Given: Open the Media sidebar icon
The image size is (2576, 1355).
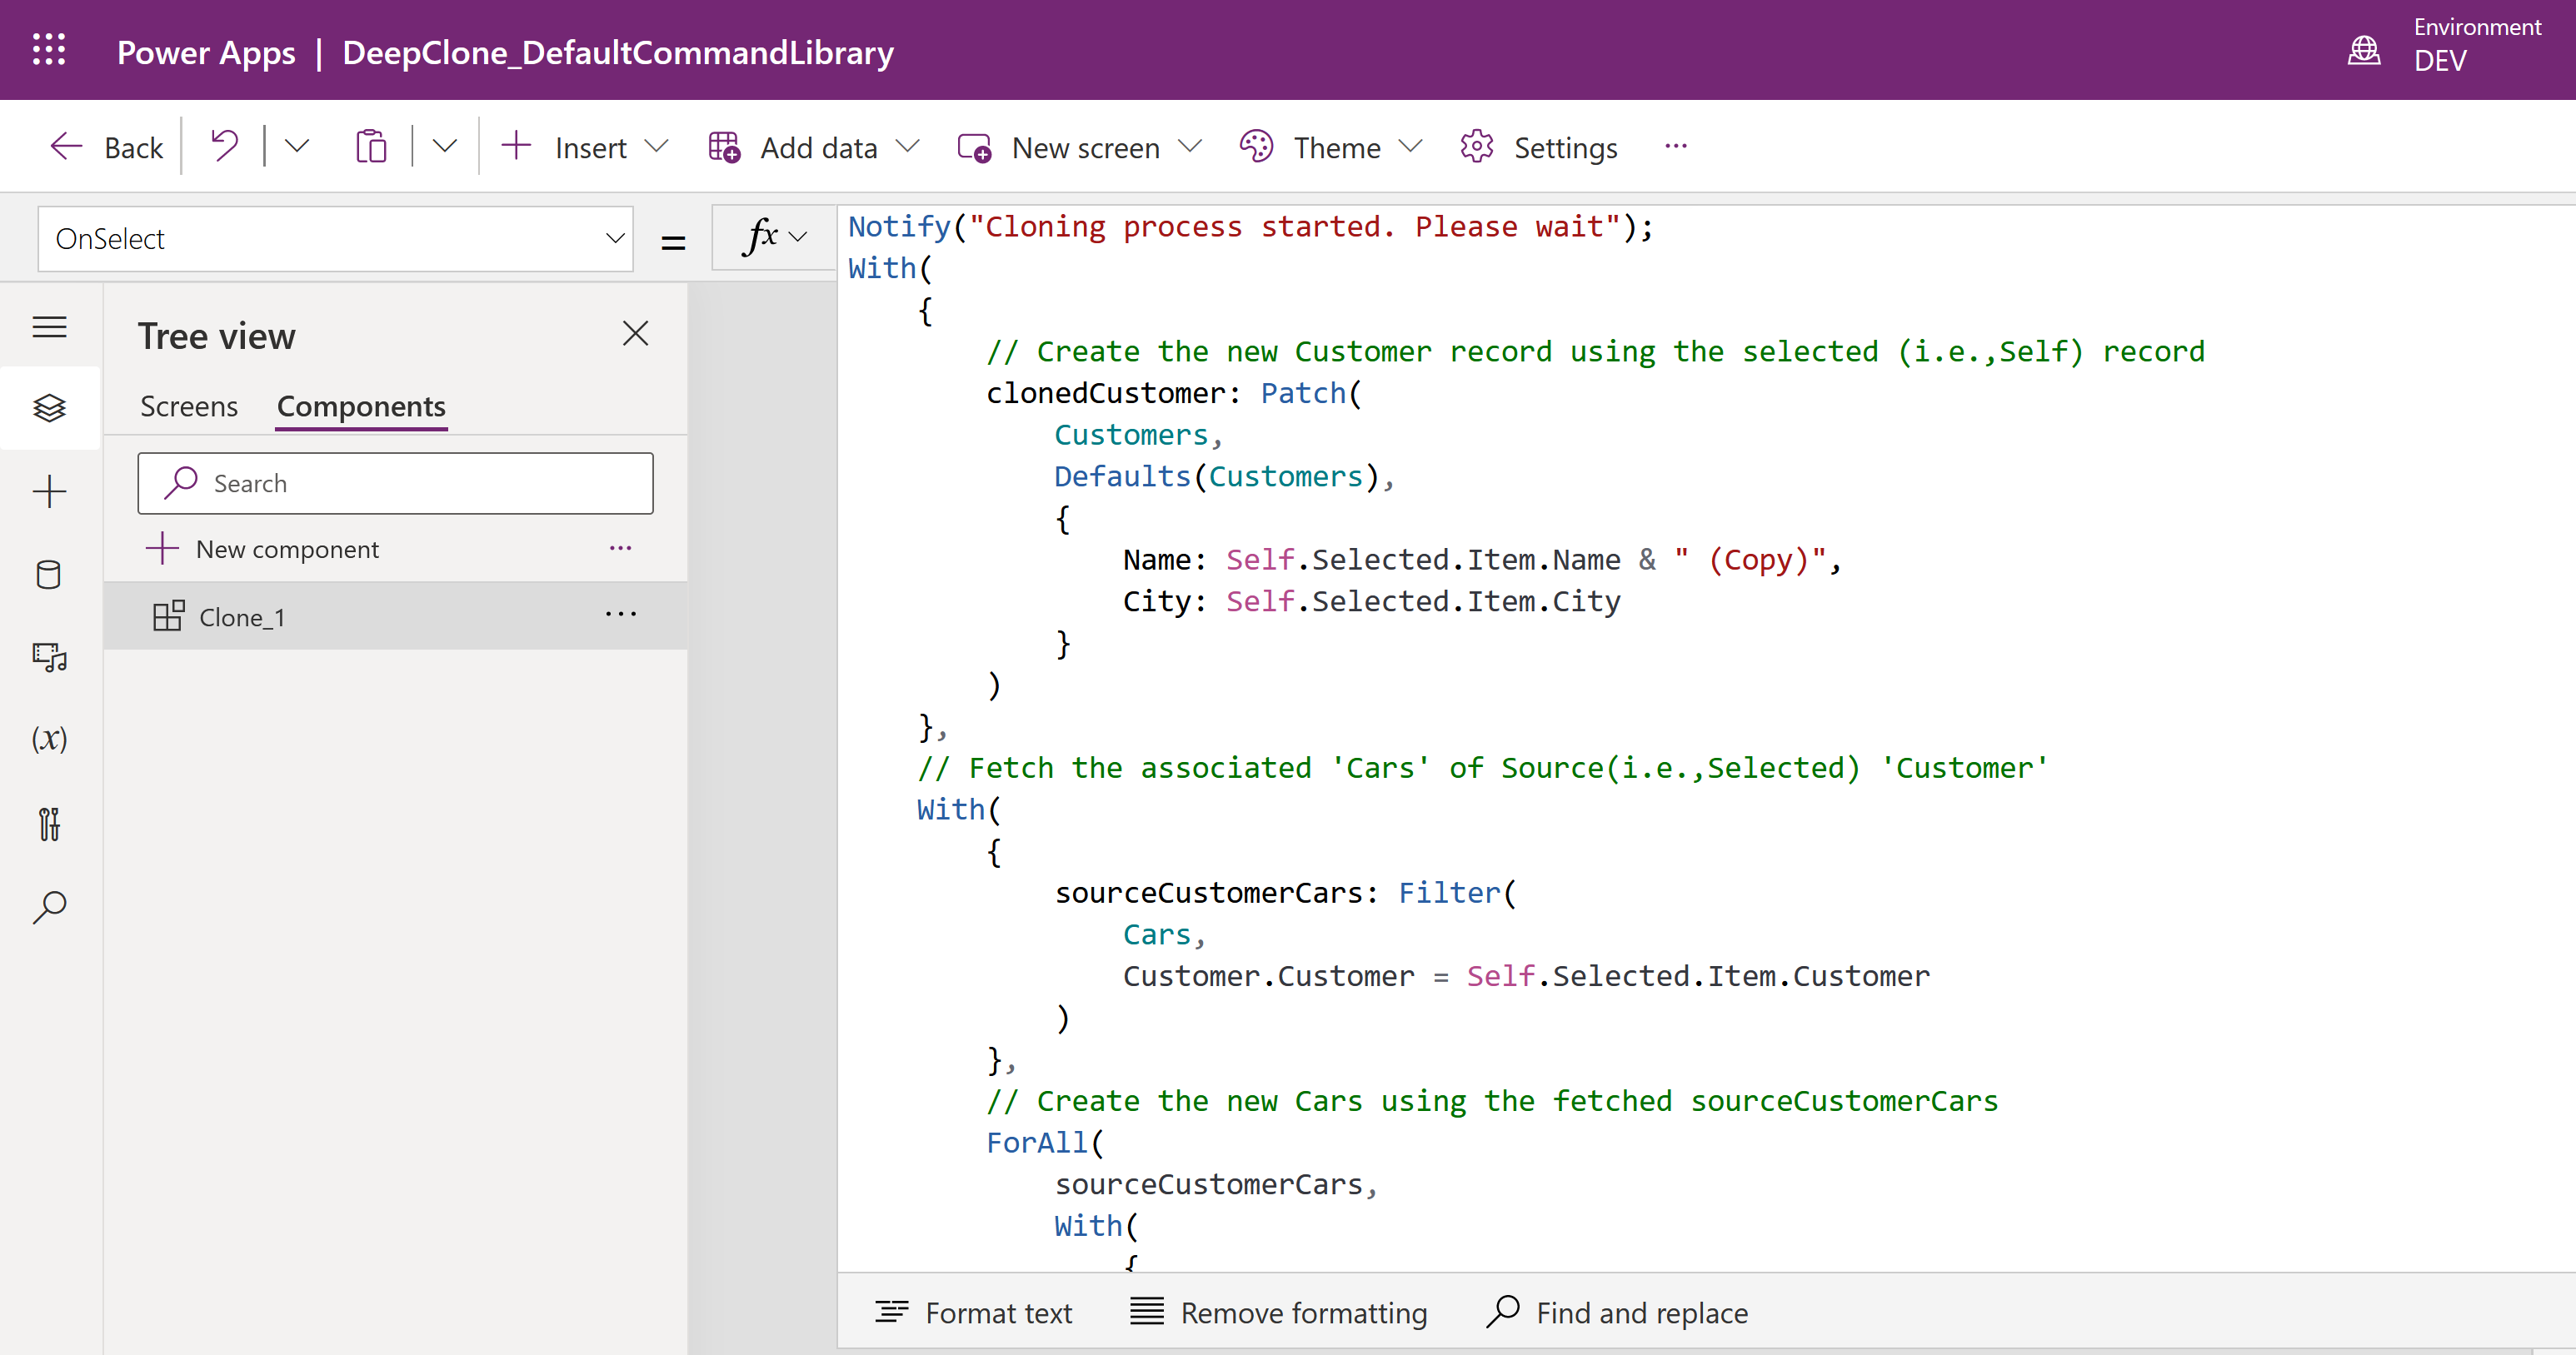Looking at the screenshot, I should click(x=49, y=657).
